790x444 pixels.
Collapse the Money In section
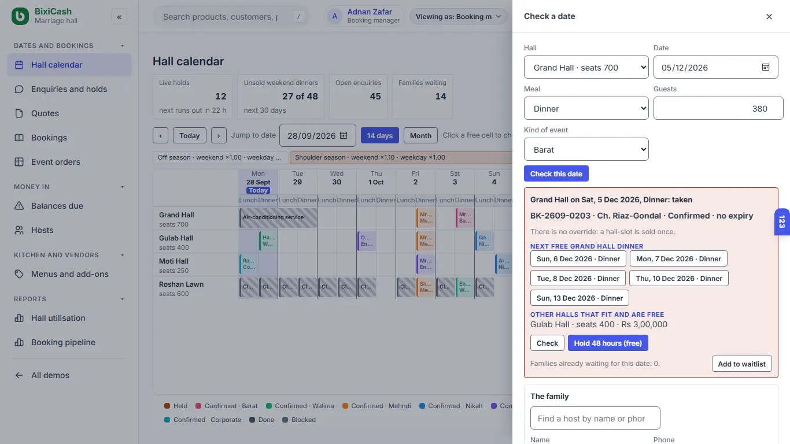click(x=122, y=187)
